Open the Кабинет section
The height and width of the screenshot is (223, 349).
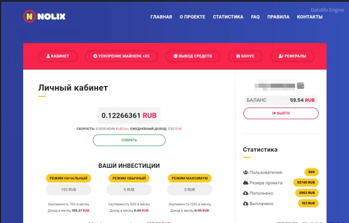click(x=58, y=56)
